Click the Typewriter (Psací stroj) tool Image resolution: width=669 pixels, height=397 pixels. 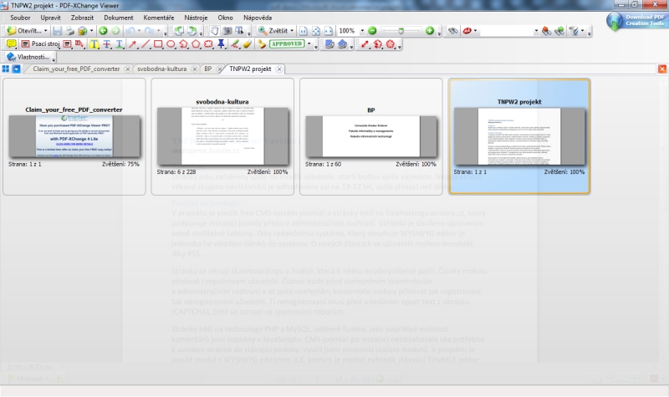click(x=40, y=44)
